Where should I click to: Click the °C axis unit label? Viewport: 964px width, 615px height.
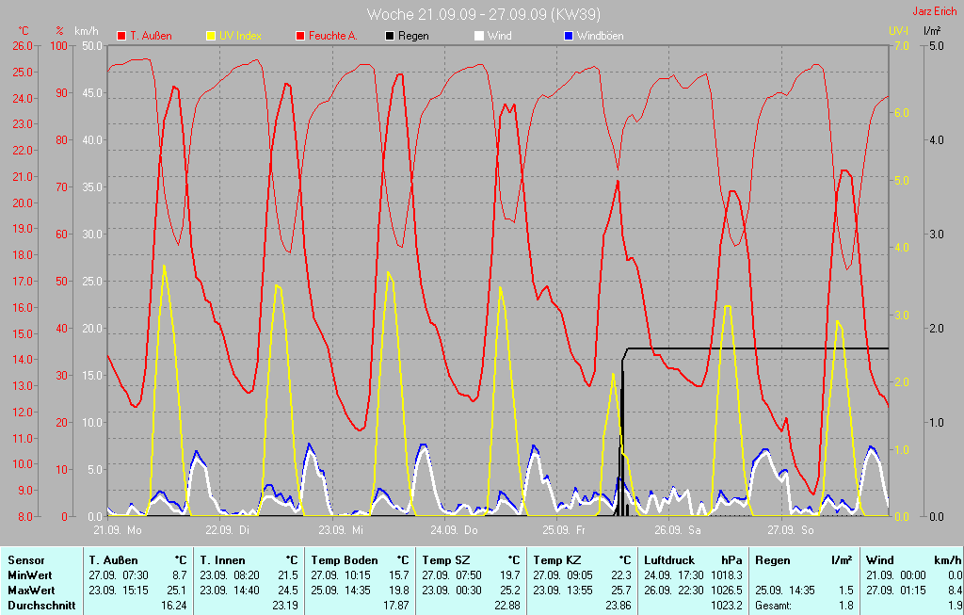point(24,31)
